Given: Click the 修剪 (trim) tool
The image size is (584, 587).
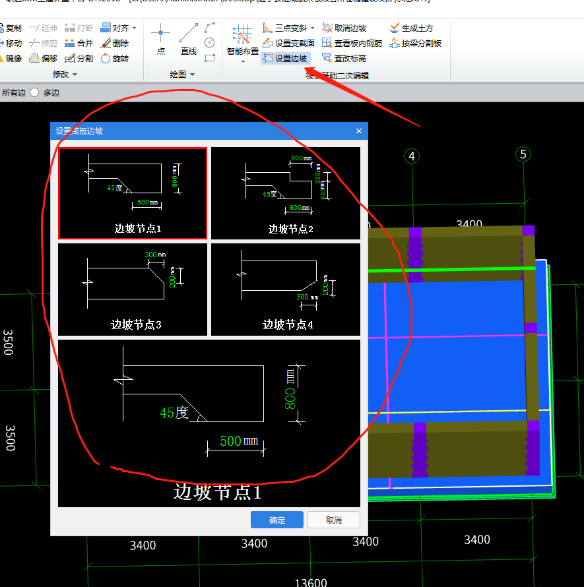Looking at the screenshot, I should pos(43,44).
